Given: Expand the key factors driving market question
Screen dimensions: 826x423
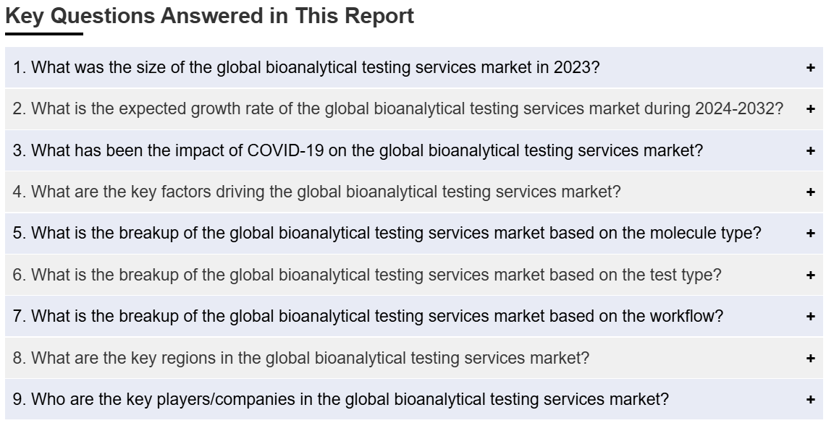Looking at the screenshot, I should (x=316, y=192).
